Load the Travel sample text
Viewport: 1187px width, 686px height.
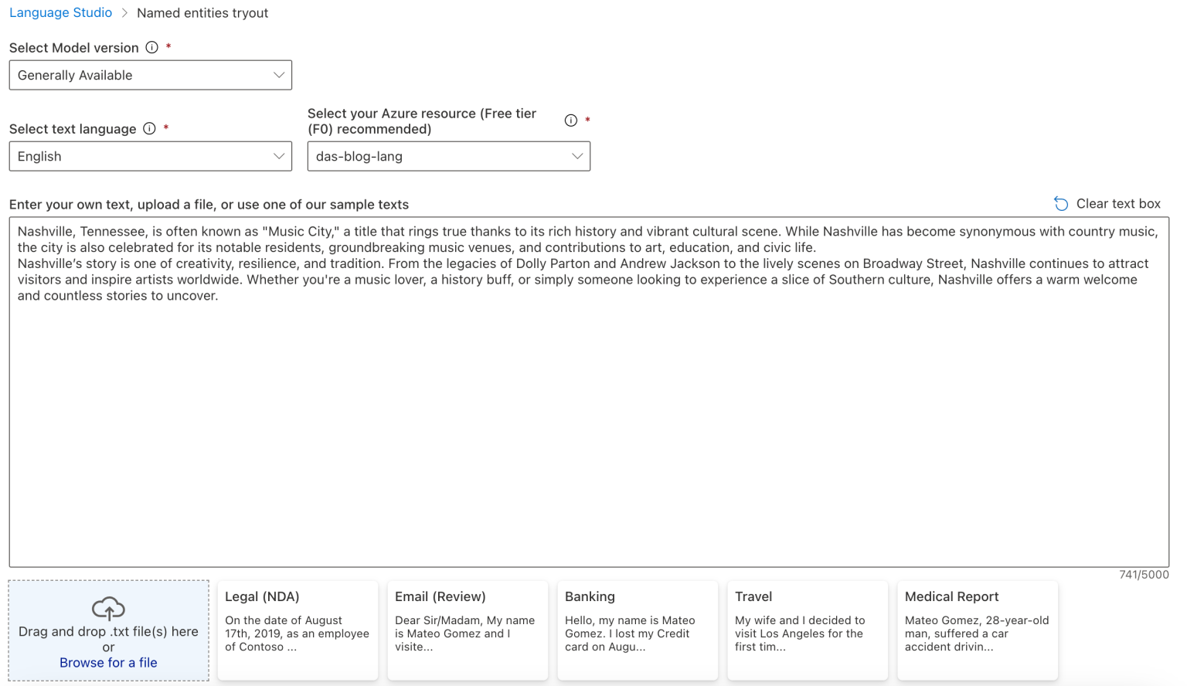[808, 630]
